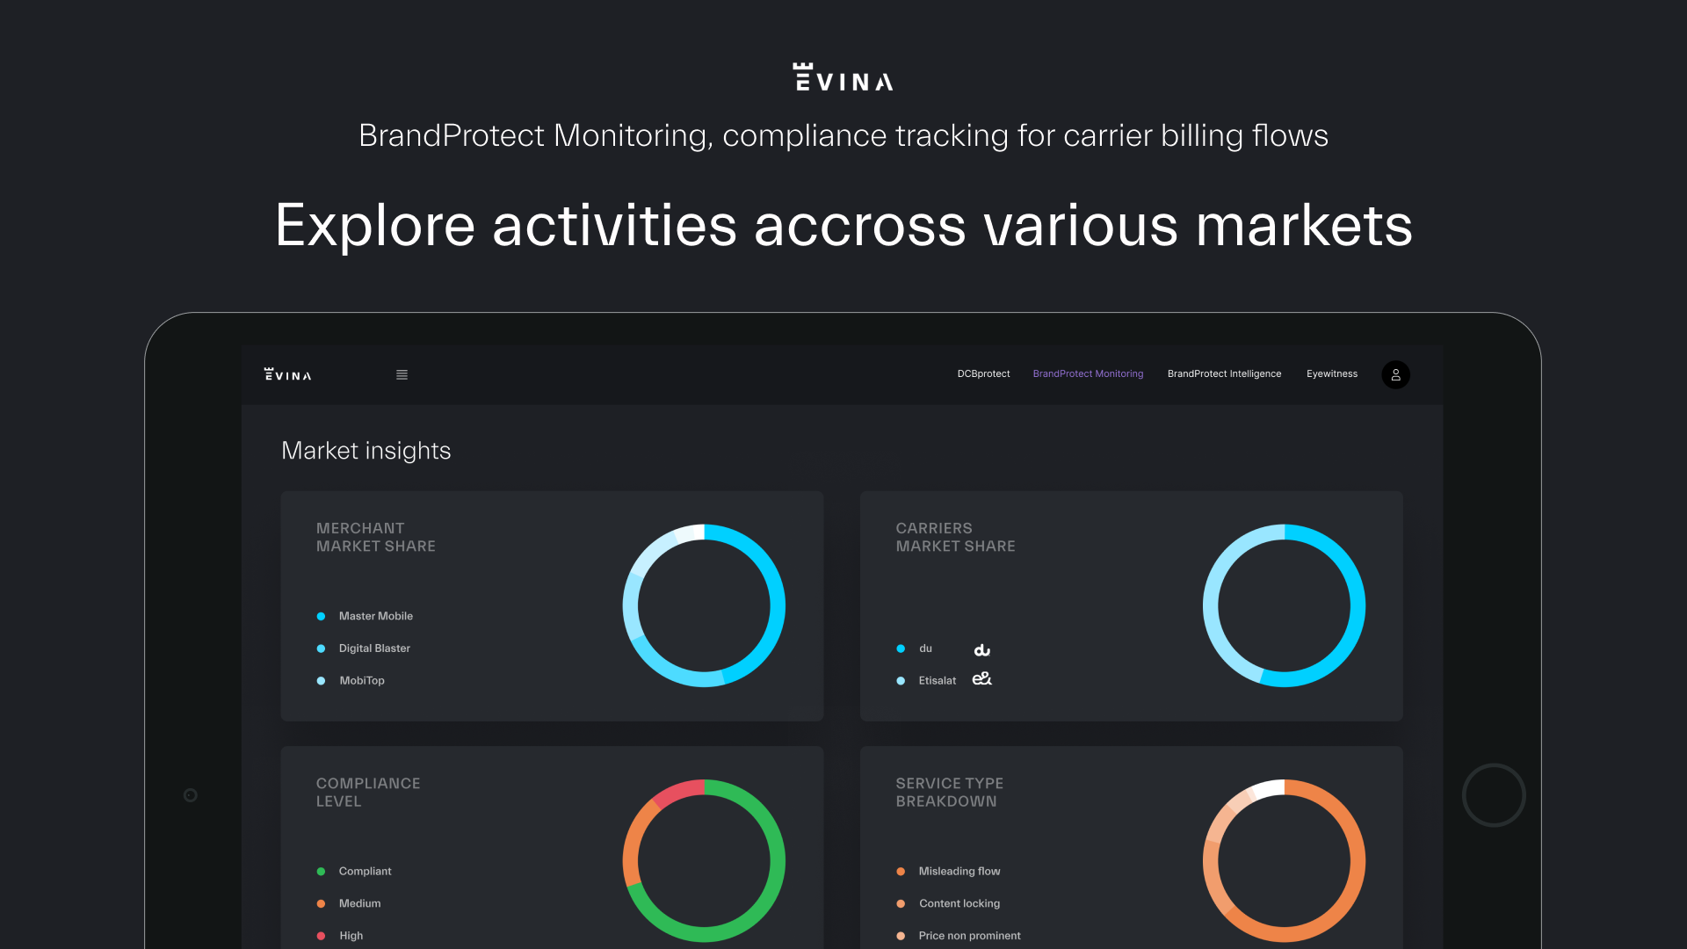The width and height of the screenshot is (1687, 949).
Task: Click the small EVINA logo in navbar
Action: [288, 375]
